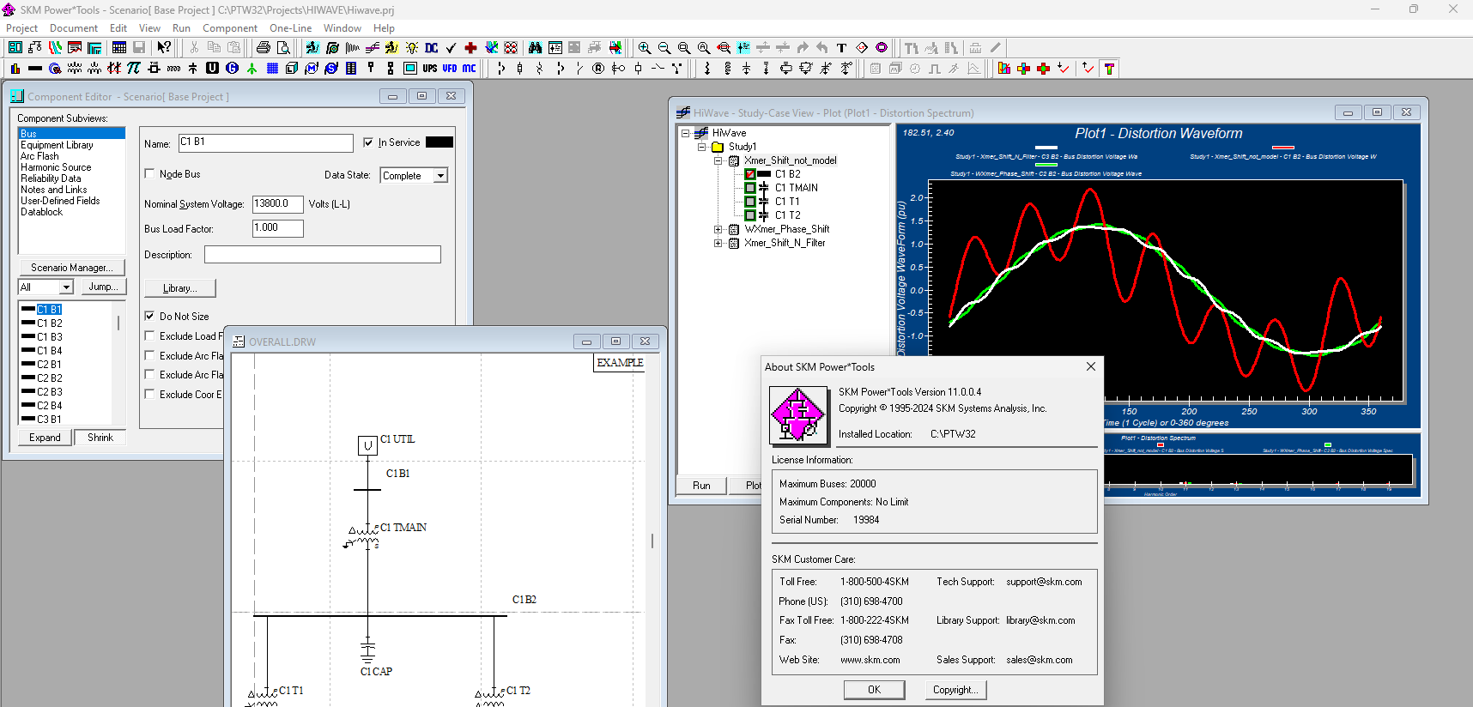The height and width of the screenshot is (707, 1473).
Task: Click the context help pointer icon
Action: click(x=164, y=48)
